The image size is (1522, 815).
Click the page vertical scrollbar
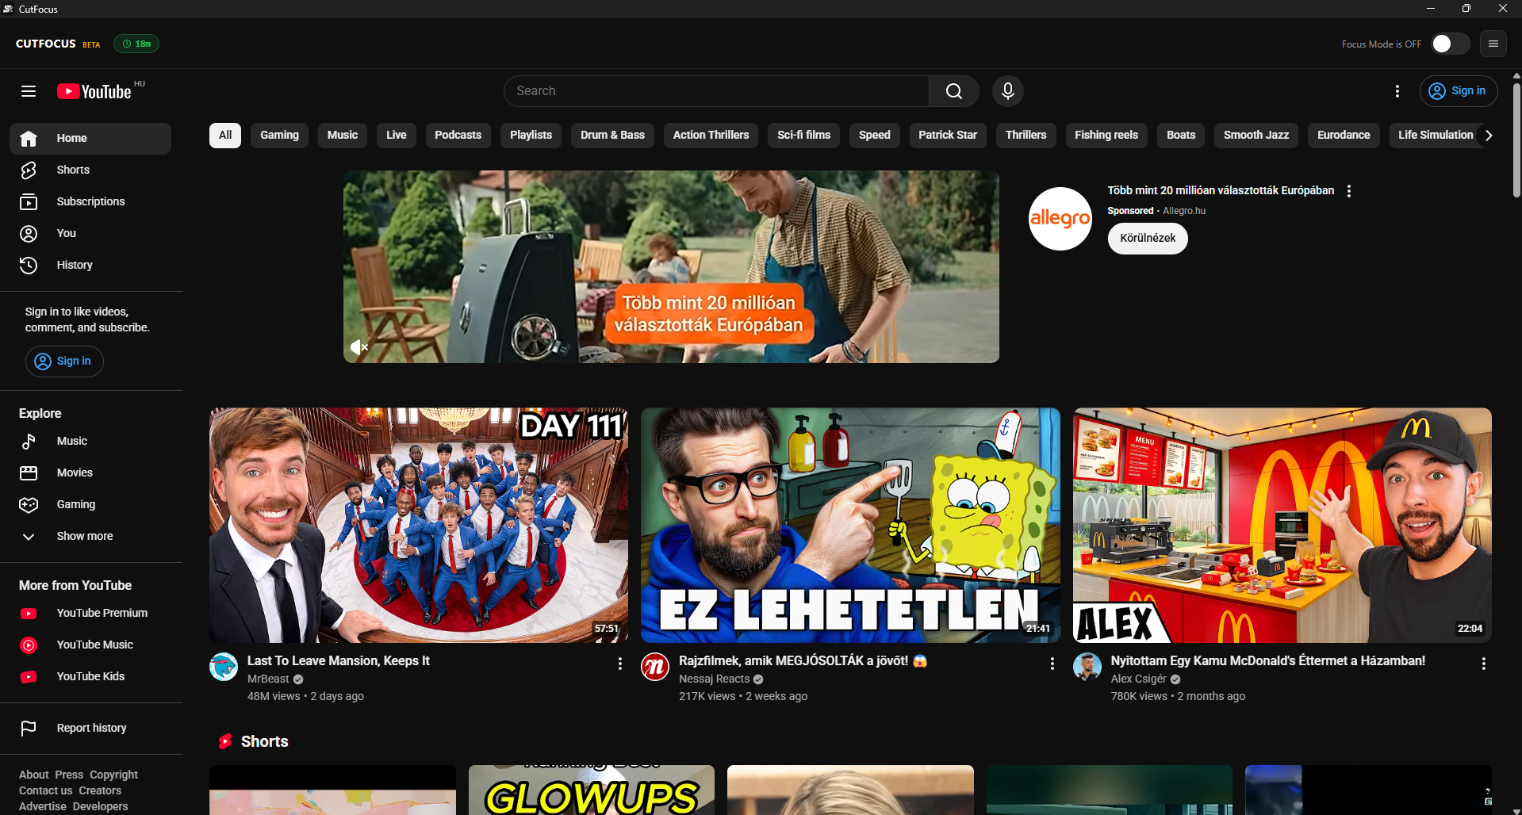coord(1516,139)
